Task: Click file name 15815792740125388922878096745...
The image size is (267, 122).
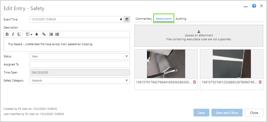Action: pos(229,82)
